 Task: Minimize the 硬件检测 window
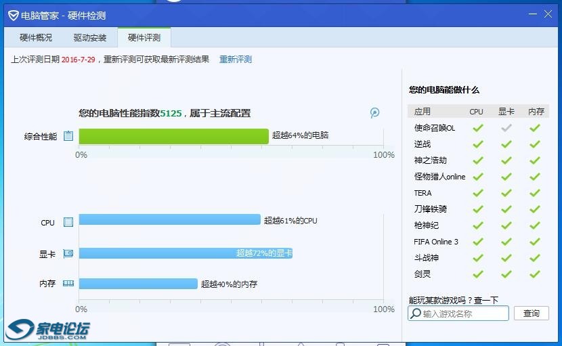point(533,14)
